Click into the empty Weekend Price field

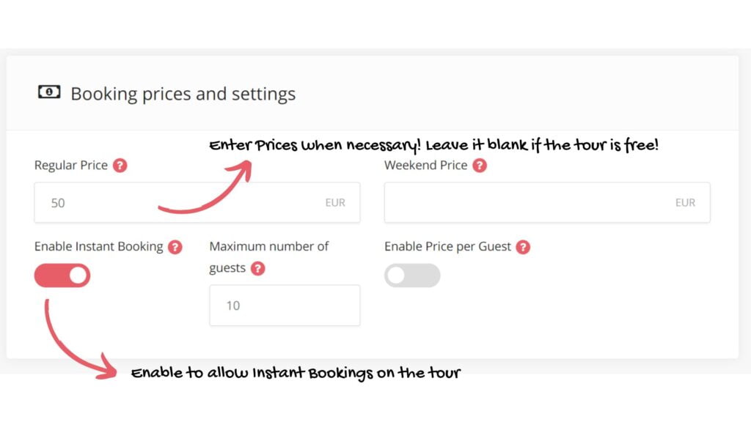click(x=547, y=202)
